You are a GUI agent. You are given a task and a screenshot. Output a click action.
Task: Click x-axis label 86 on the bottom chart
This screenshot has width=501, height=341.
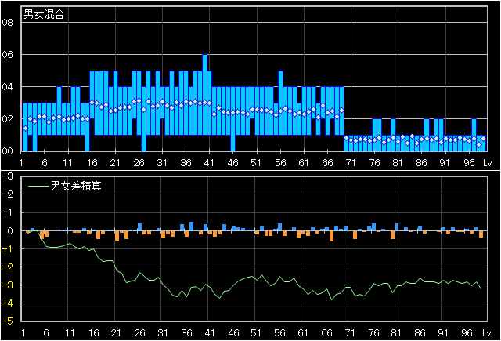(x=420, y=333)
